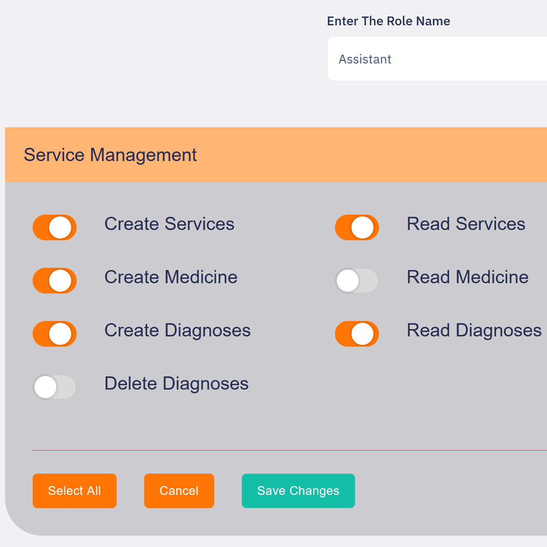Click the 'Create Services' text label

tap(169, 224)
